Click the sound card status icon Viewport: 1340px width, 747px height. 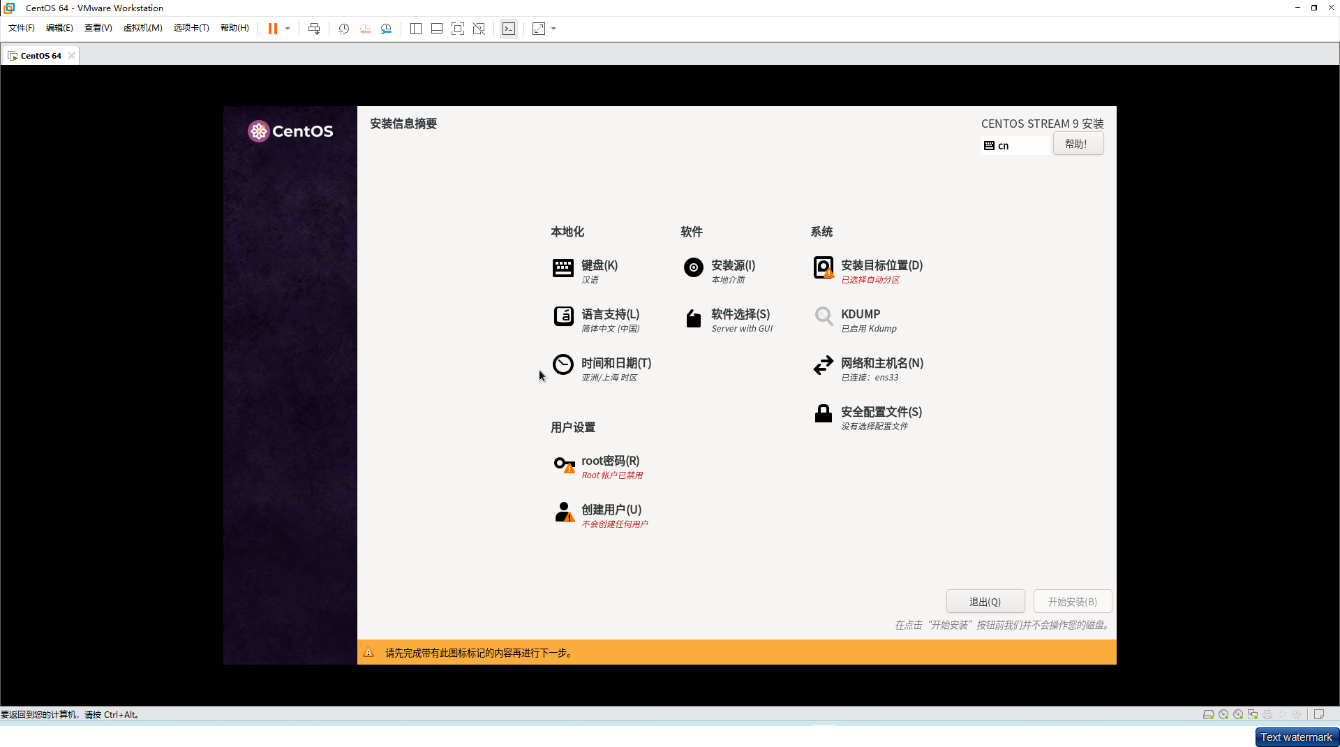coord(1282,714)
